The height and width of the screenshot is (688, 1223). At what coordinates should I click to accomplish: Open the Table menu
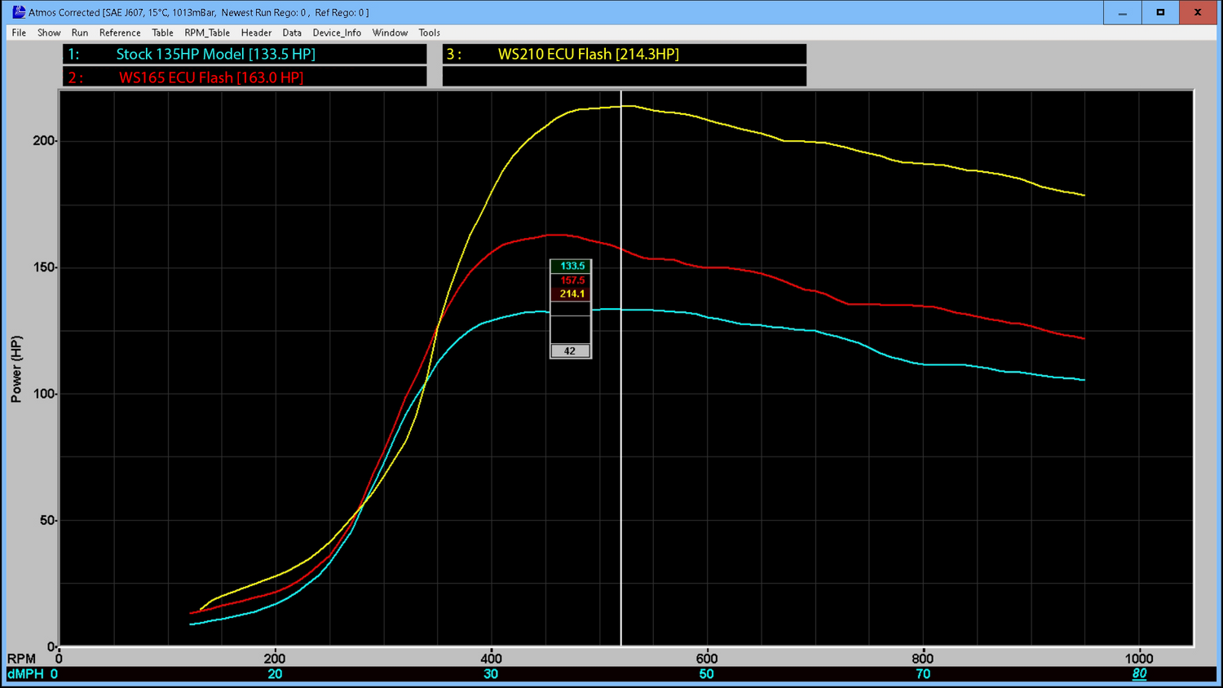162,33
